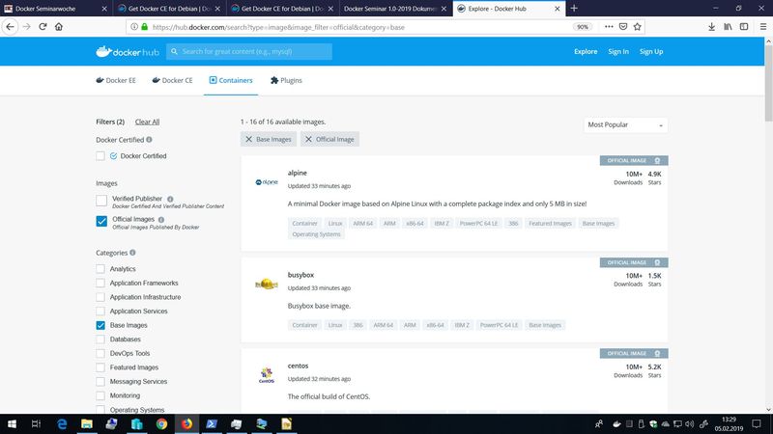
Task: Save page to Pocket icon
Action: [623, 27]
